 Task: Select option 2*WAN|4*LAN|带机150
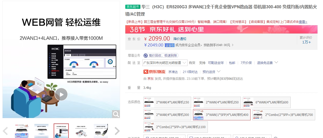click(x=167, y=102)
